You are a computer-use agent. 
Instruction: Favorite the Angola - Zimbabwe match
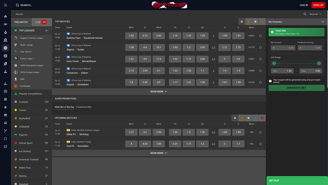click(260, 82)
